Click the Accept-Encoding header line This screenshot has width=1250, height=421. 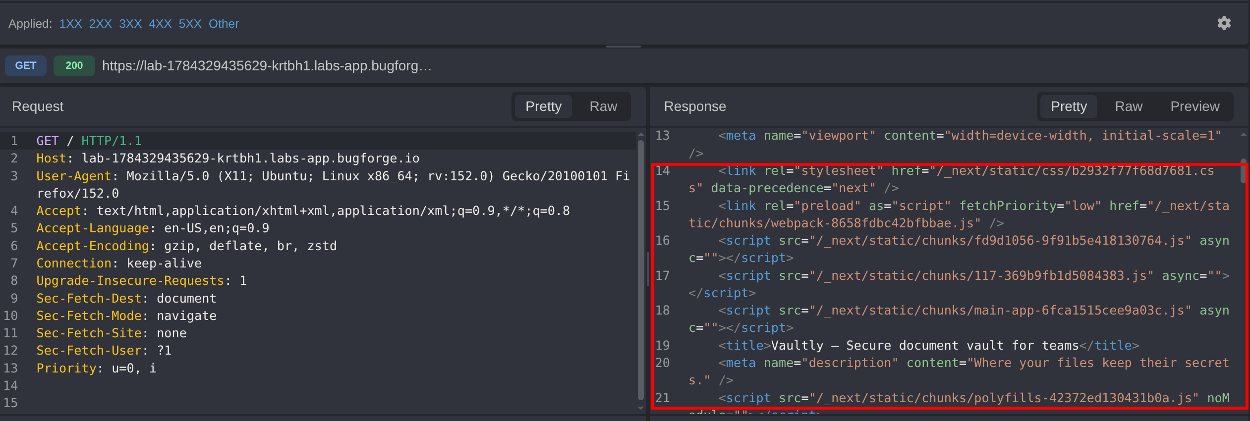click(186, 246)
